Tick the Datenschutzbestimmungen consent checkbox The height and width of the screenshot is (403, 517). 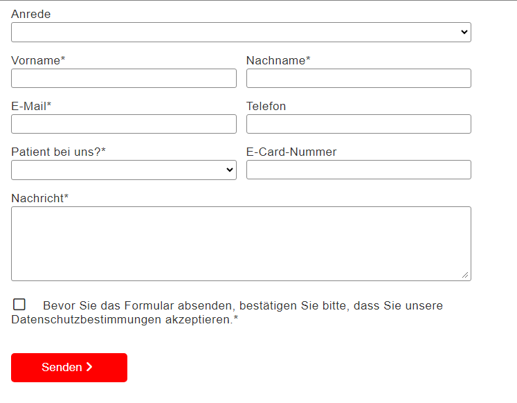(x=19, y=305)
